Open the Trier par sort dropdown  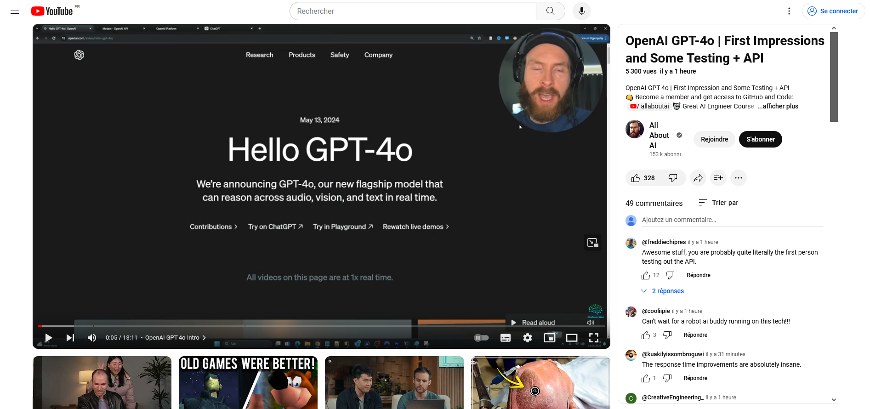(718, 203)
